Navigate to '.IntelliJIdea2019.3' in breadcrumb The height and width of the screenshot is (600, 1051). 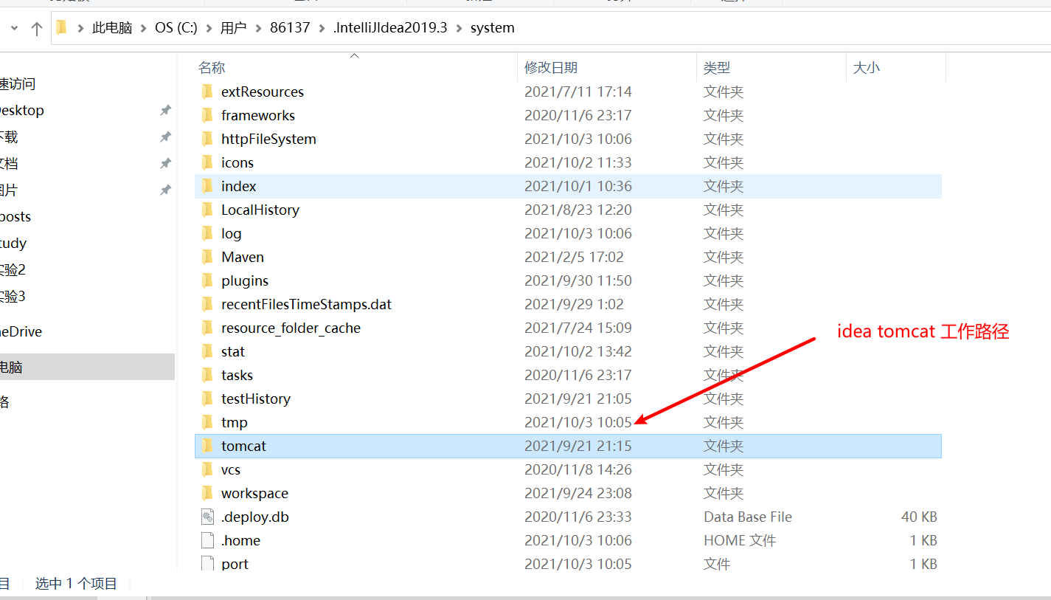pyautogui.click(x=390, y=28)
